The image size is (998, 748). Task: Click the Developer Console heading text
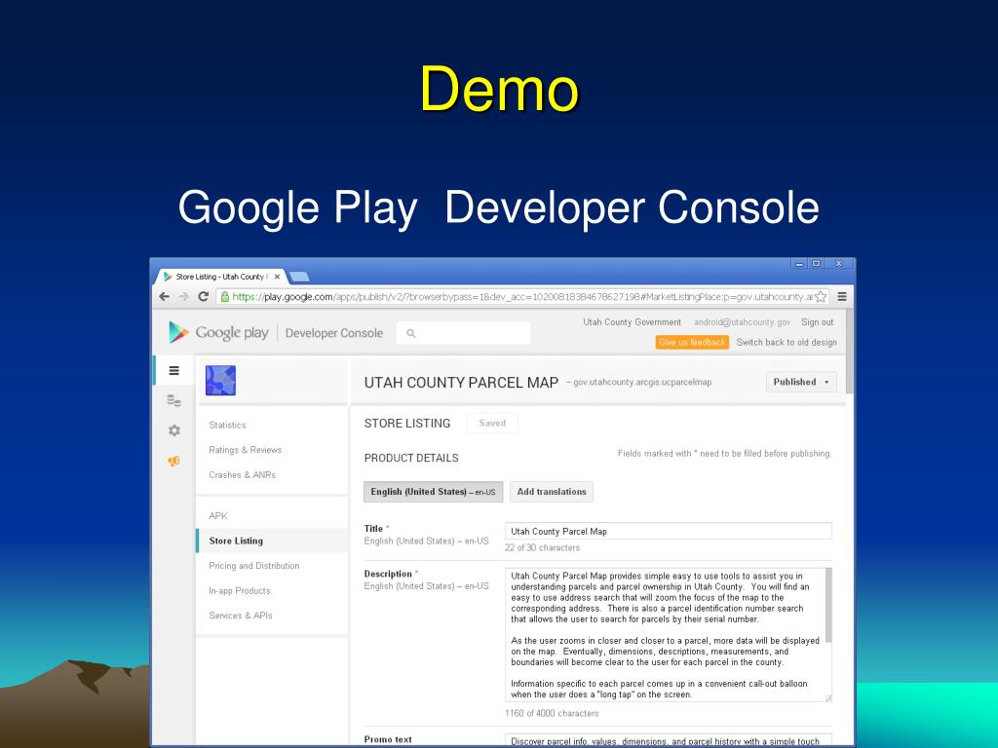(x=334, y=333)
